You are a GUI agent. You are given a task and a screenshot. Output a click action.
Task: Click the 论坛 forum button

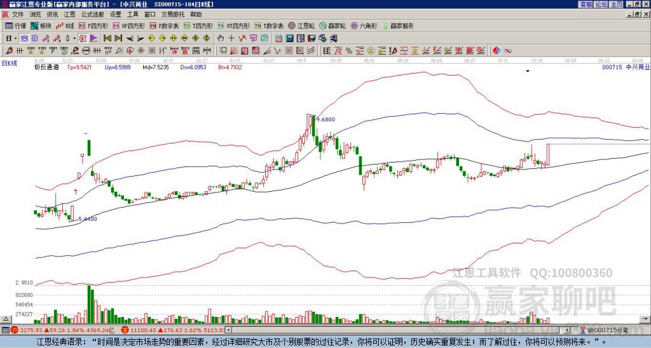tap(601, 4)
